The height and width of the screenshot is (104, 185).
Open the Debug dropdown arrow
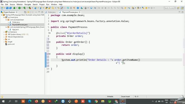tap(17, 8)
